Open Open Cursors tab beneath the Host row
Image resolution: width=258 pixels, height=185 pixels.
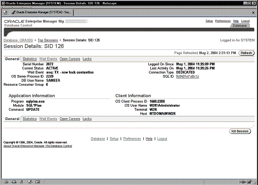tap(70, 119)
